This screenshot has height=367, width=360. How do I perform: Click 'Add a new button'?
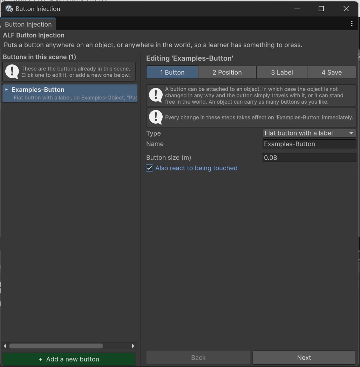[69, 359]
